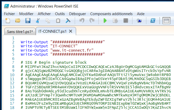Click the line starting with "# IUNPTU9ETyBTSEEt"
Image resolution: width=174 pixels, height=110 pixels.
[96, 107]
